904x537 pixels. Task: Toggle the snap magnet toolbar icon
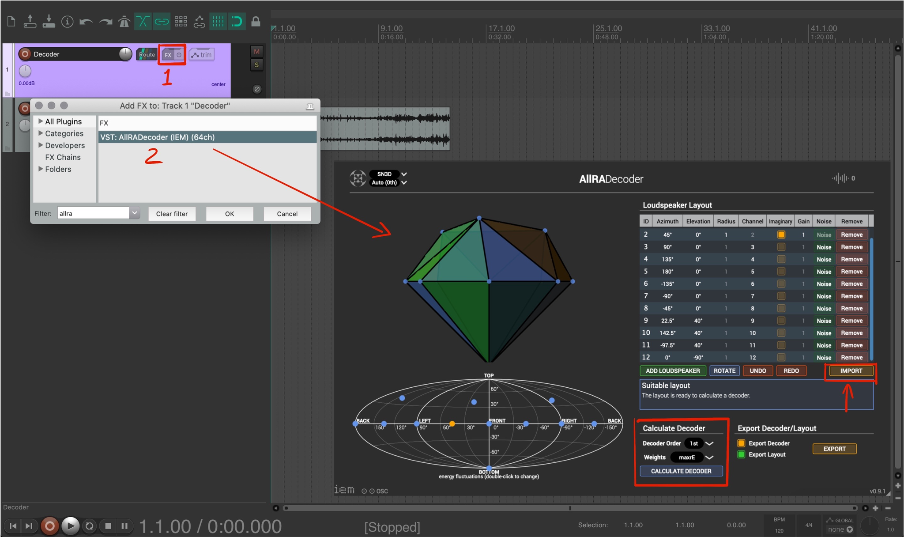(237, 21)
